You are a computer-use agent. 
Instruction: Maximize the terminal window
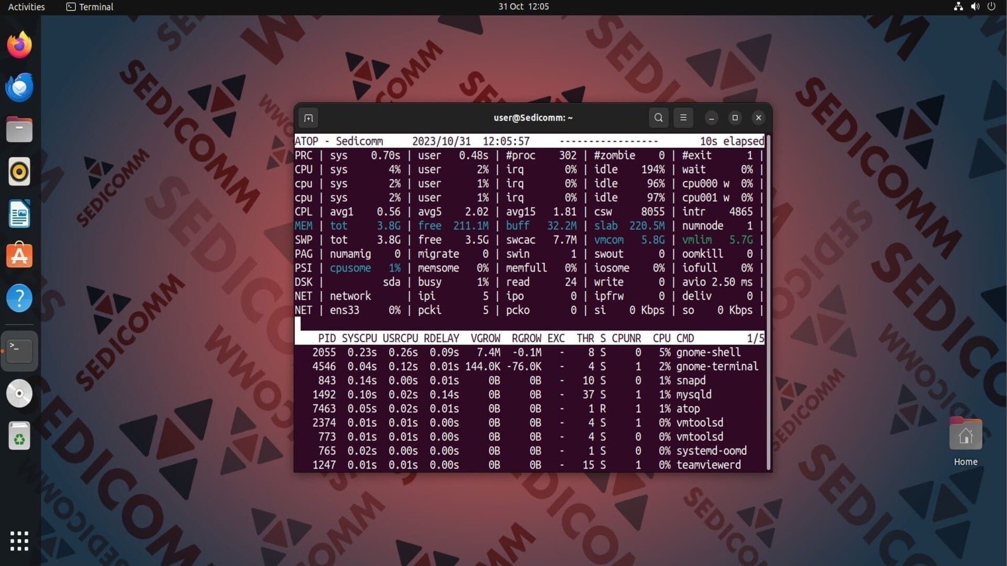[735, 118]
